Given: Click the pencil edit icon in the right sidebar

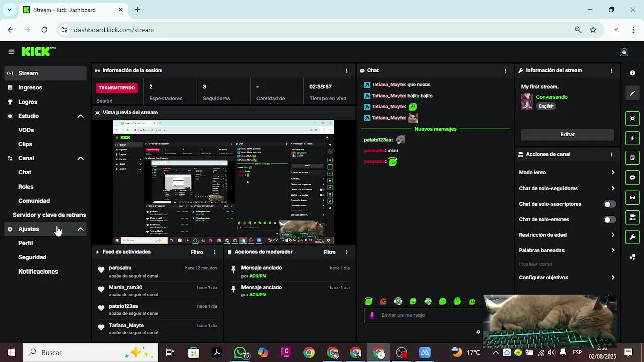Looking at the screenshot, I should click(x=632, y=93).
